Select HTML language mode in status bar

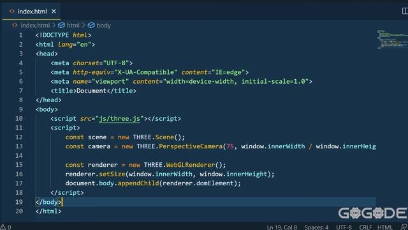coord(385,227)
